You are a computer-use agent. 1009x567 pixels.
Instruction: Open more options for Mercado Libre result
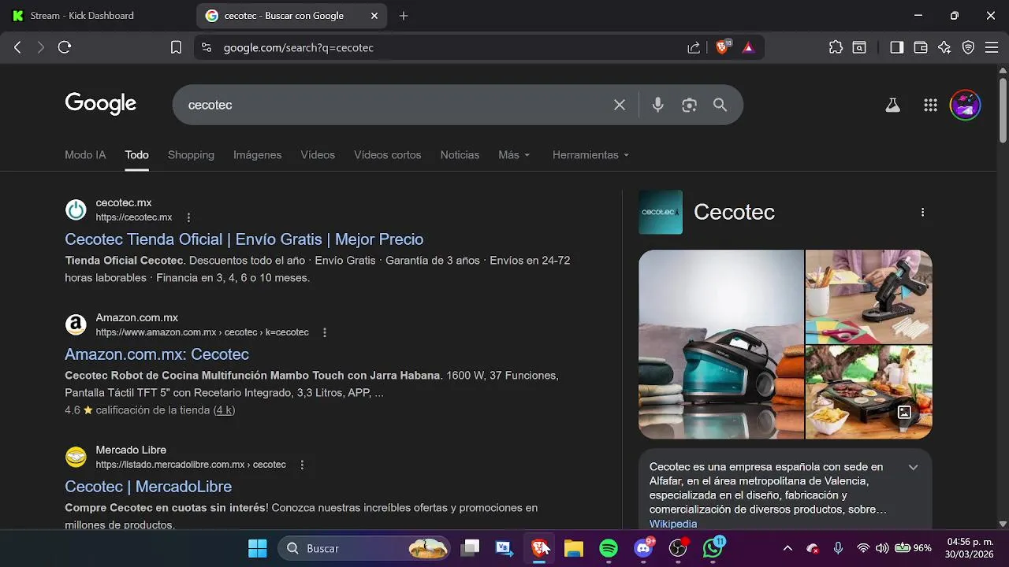pyautogui.click(x=301, y=465)
